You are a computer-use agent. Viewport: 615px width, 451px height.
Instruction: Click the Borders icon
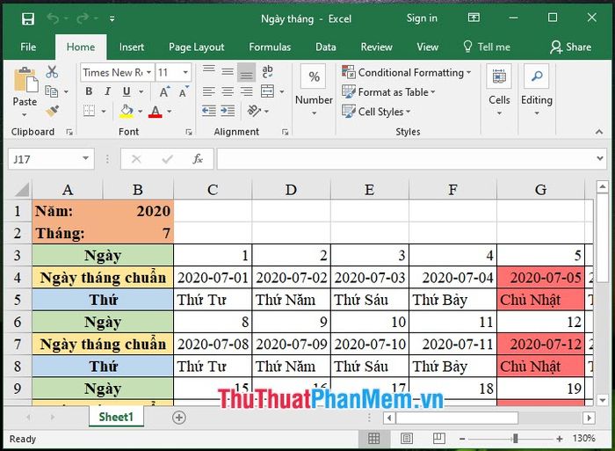point(89,111)
